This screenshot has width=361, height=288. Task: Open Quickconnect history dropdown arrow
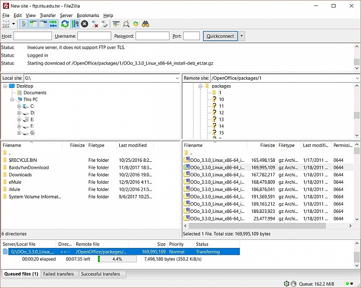[242, 36]
